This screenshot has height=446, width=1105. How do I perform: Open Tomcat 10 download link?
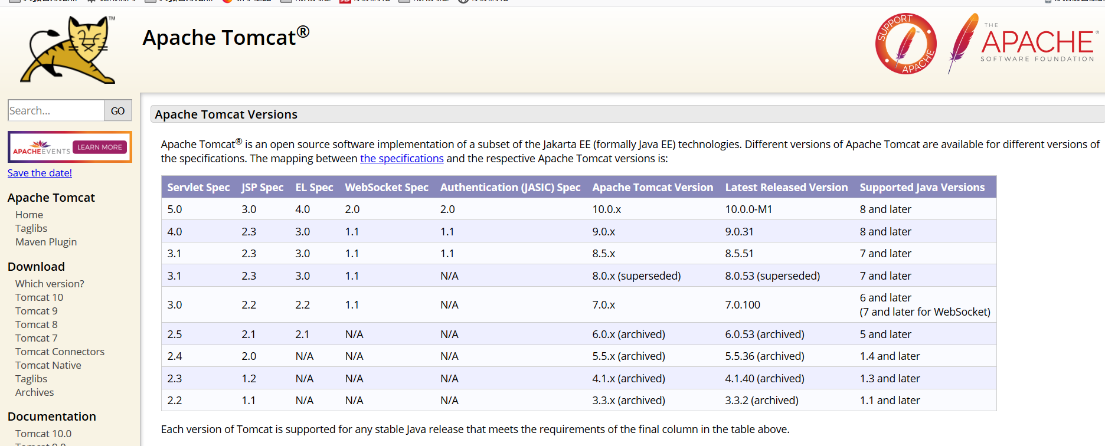[39, 297]
